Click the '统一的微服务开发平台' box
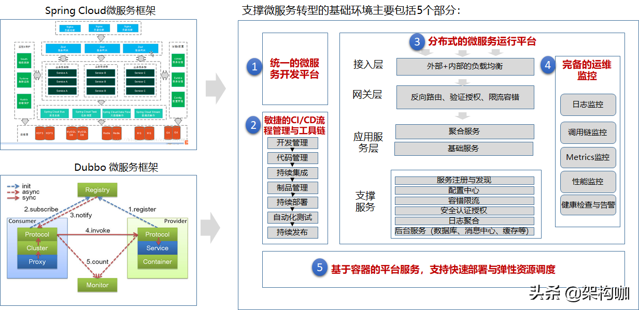The image size is (639, 310). pyautogui.click(x=295, y=69)
